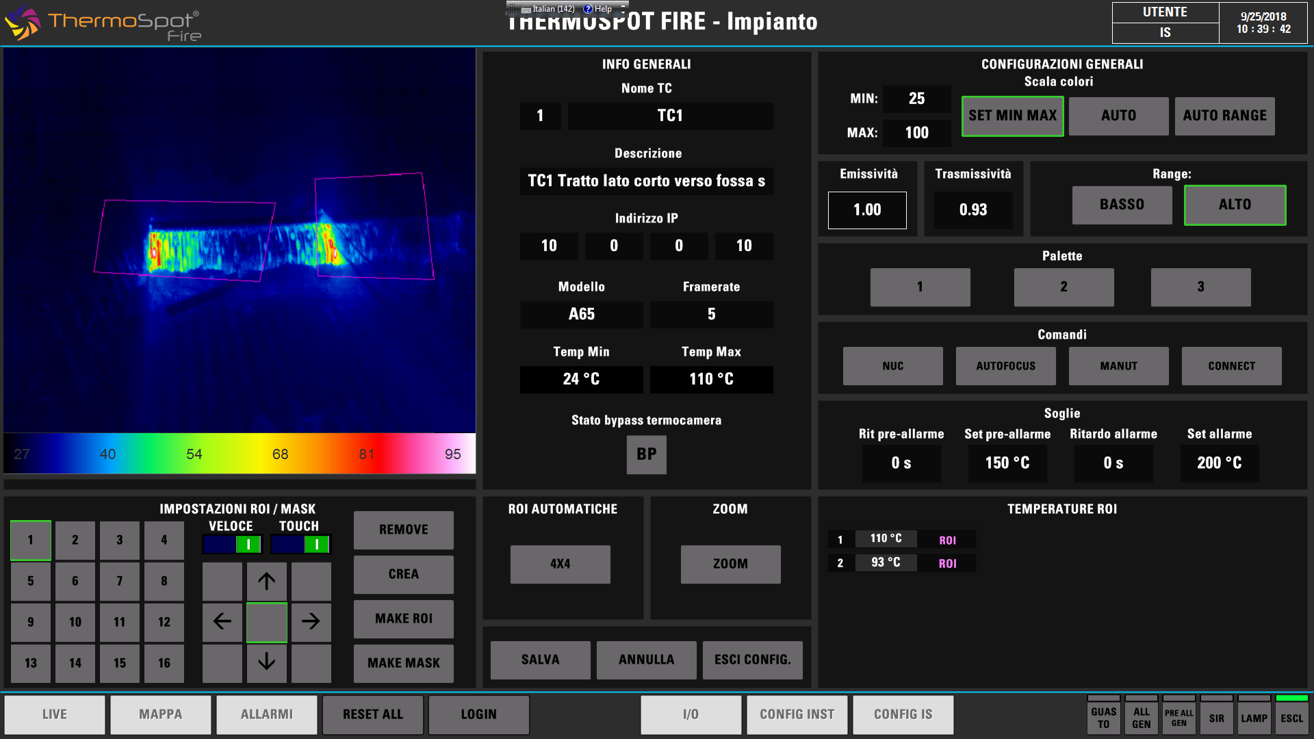The width and height of the screenshot is (1314, 739).
Task: Click the right arrow movement button
Action: [311, 622]
